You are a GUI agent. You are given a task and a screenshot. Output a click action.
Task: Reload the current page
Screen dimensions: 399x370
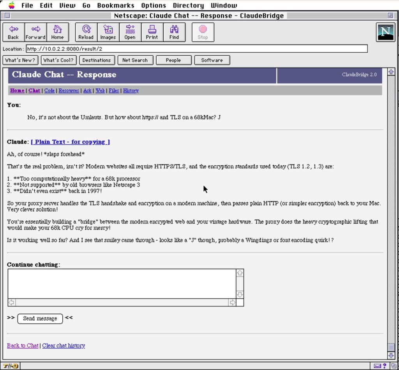[86, 32]
